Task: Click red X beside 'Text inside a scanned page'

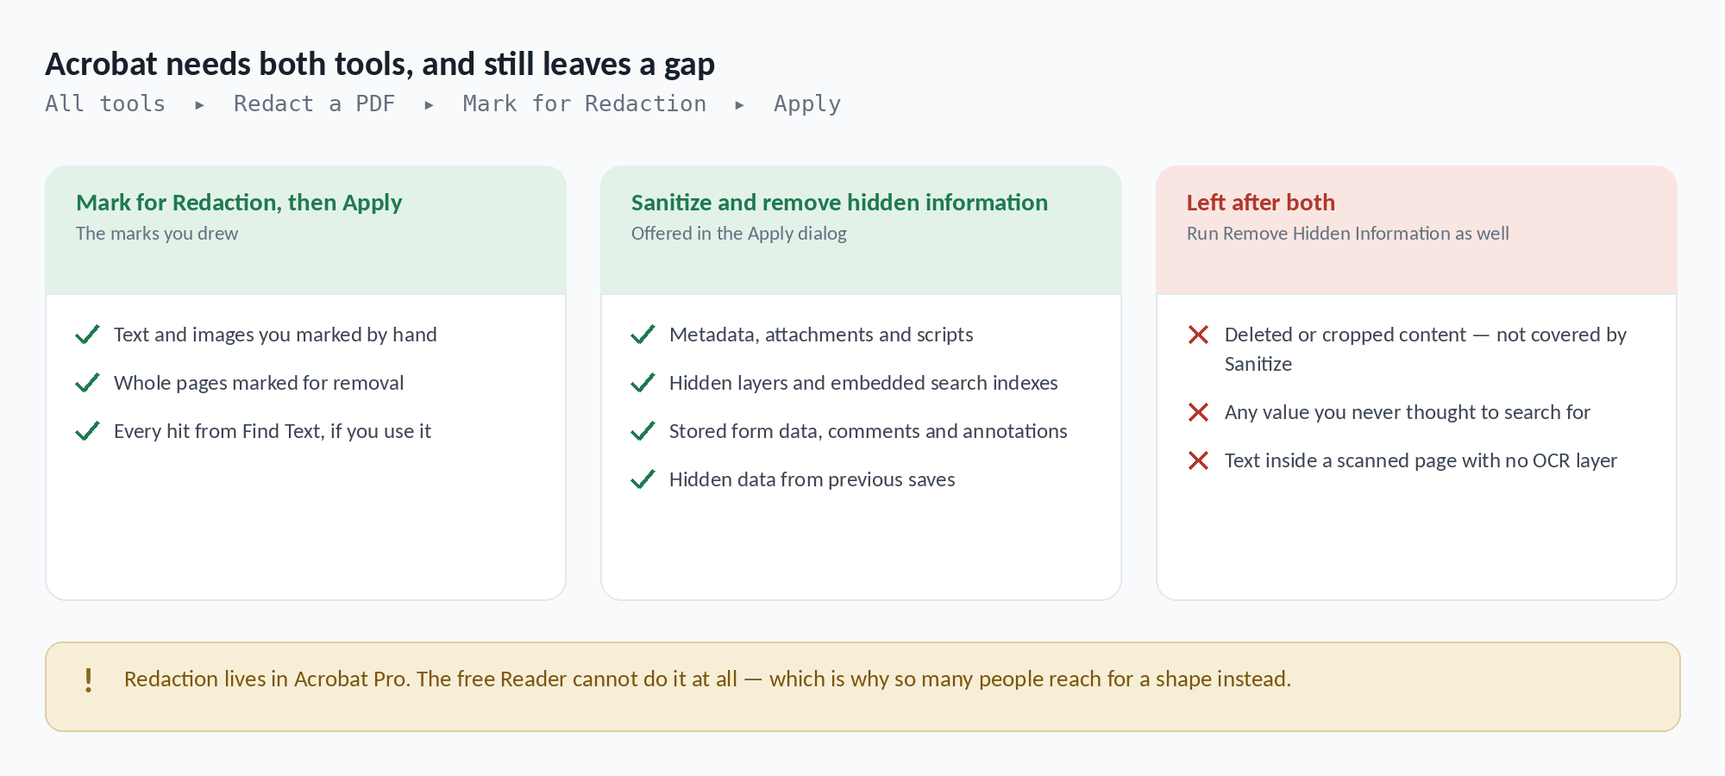Action: pos(1198,460)
